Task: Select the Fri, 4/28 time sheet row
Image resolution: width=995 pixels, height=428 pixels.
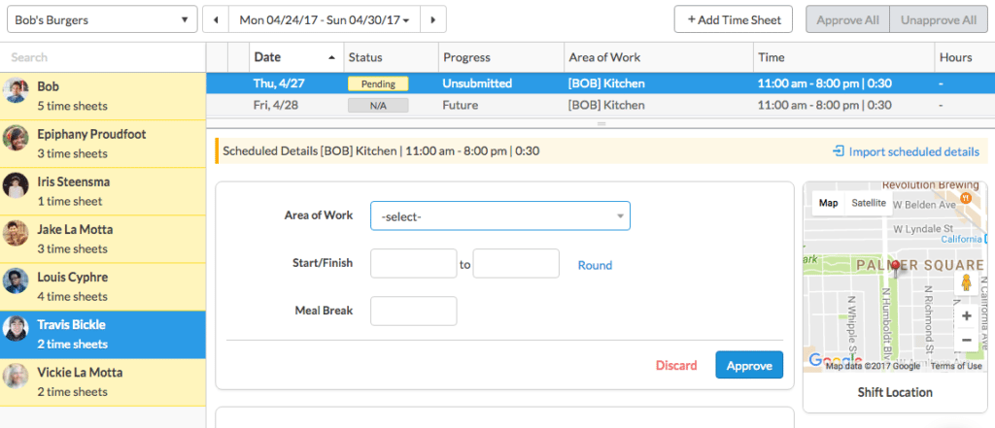Action: (600, 105)
